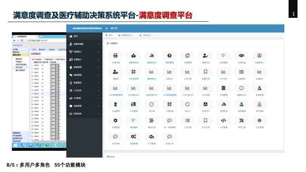
Task: Open the 满意度统计 chart icon tile
Action: pos(151,72)
